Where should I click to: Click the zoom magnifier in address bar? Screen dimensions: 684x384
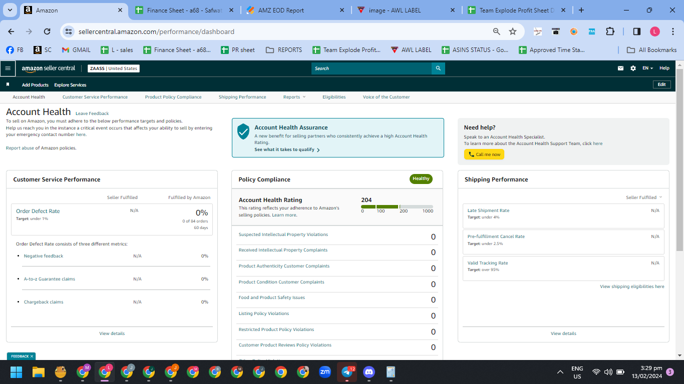click(497, 31)
